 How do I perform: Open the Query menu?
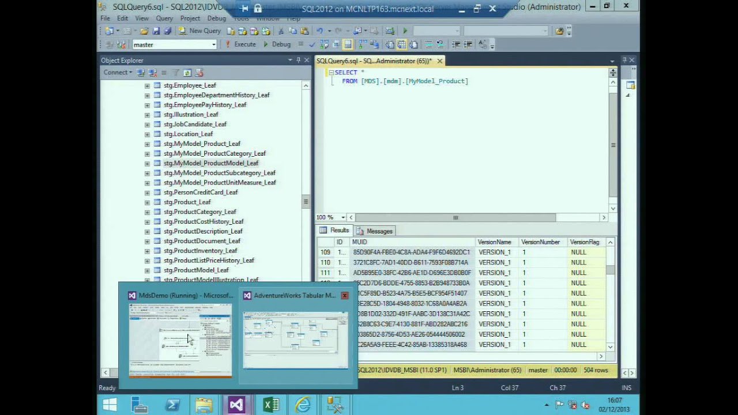164,18
